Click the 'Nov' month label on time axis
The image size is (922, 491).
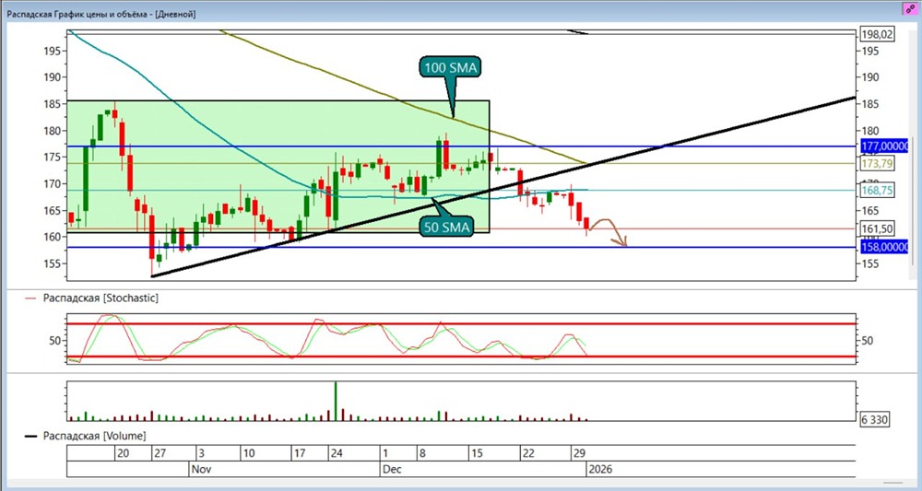[202, 469]
